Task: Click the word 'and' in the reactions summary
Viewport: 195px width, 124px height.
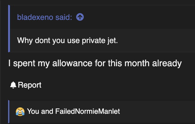Action: coord(47,111)
